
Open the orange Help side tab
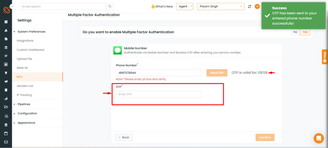(x=325, y=57)
